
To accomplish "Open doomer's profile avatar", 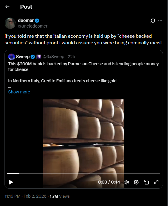I will [x=10, y=23].
